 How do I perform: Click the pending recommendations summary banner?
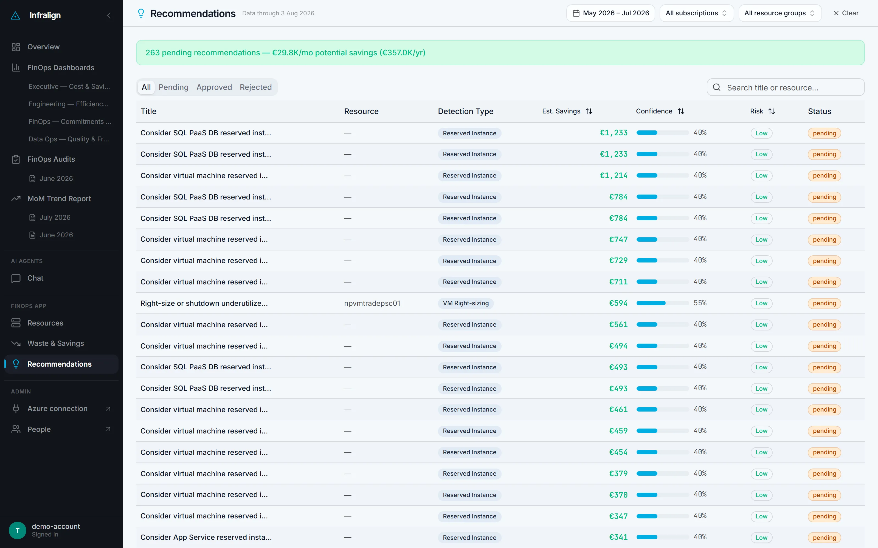click(x=500, y=53)
